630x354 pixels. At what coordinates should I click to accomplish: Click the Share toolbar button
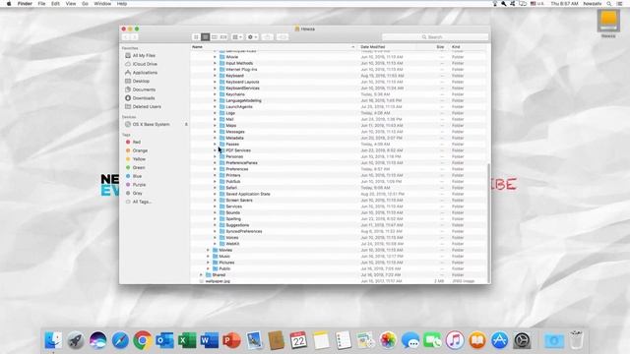point(267,37)
